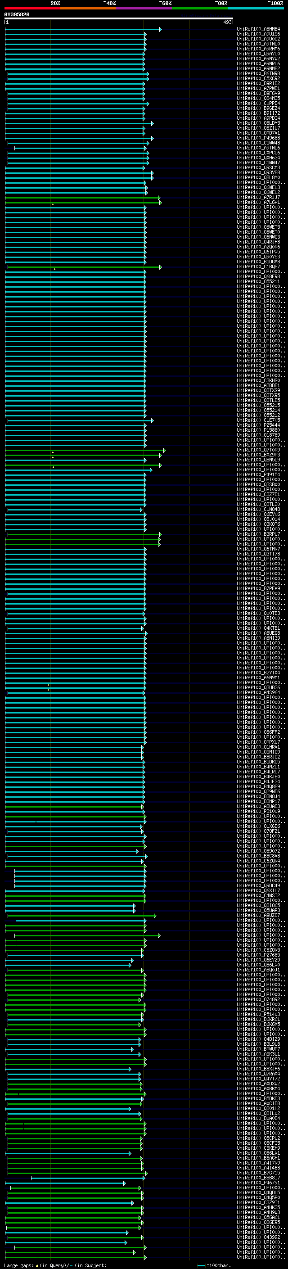
Task: Open hit UniRef100_B6TNR8
Action: point(258,73)
